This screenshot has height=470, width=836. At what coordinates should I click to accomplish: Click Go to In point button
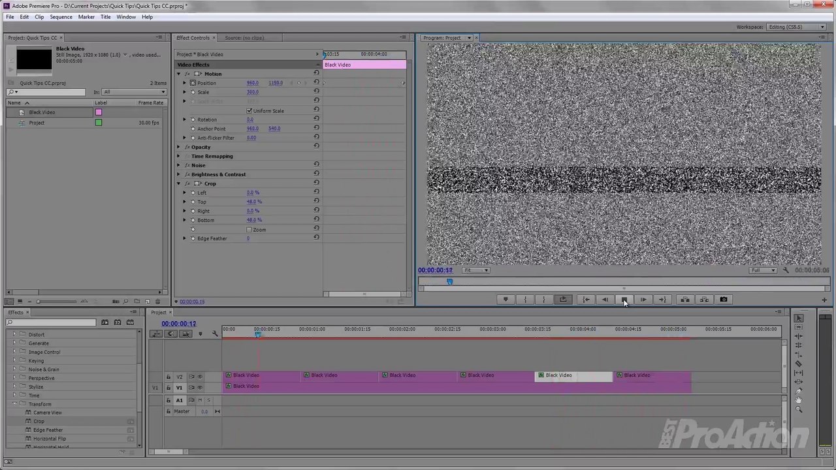pos(586,300)
